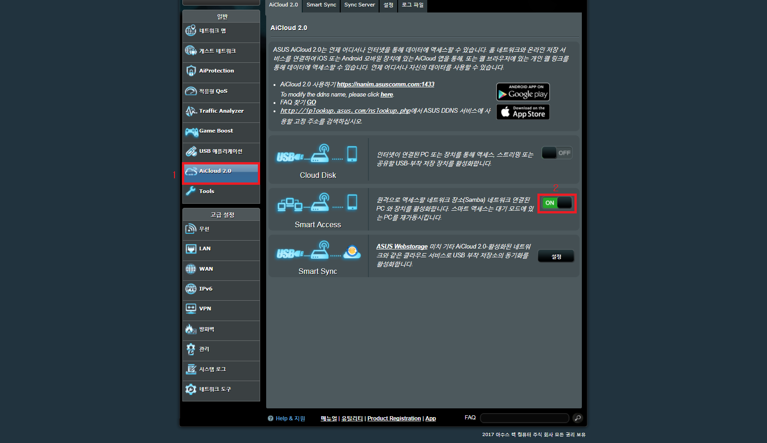Open Download on the App Store badge
This screenshot has height=443, width=767.
pyautogui.click(x=523, y=112)
